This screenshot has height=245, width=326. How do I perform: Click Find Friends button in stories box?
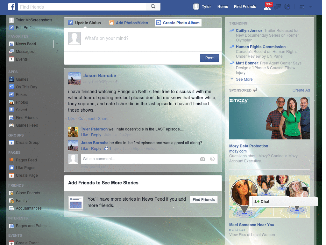tap(203, 200)
